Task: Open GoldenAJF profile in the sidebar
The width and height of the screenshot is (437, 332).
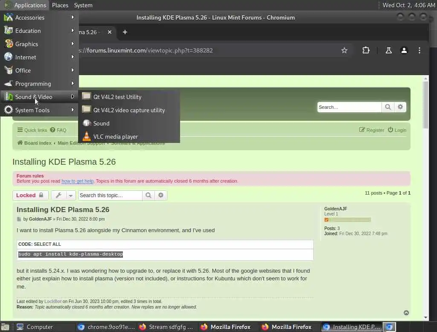Action: tap(335, 209)
